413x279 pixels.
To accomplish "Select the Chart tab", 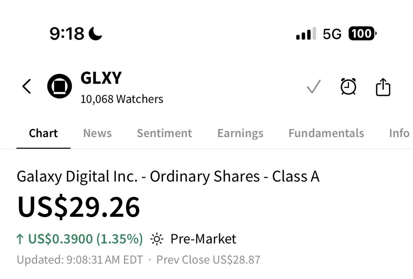I will pos(43,133).
